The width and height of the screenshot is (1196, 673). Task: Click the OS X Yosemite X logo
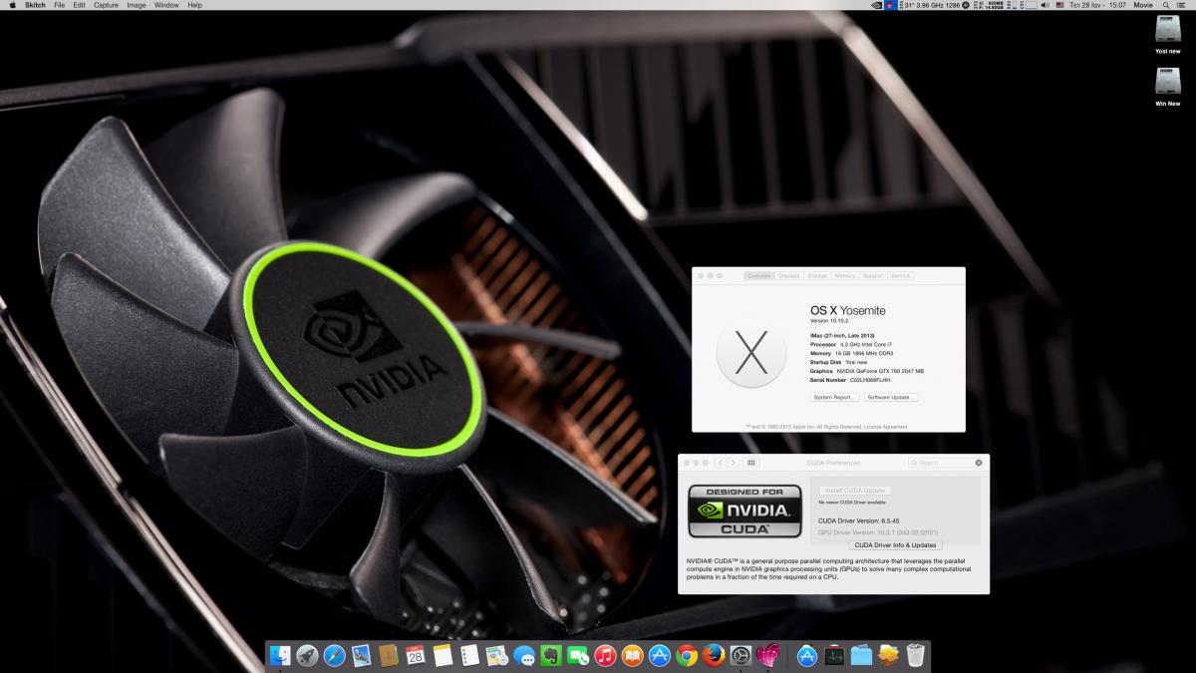pos(753,350)
